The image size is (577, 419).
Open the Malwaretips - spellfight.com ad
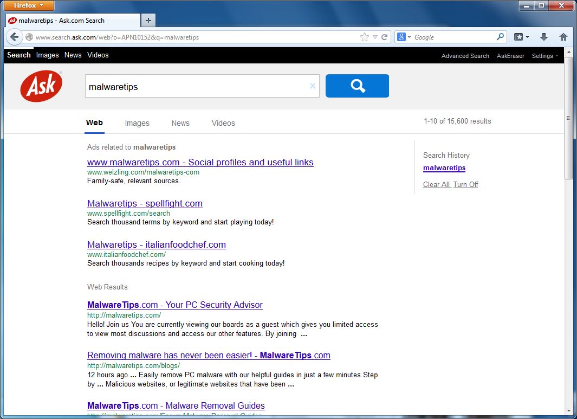(145, 204)
